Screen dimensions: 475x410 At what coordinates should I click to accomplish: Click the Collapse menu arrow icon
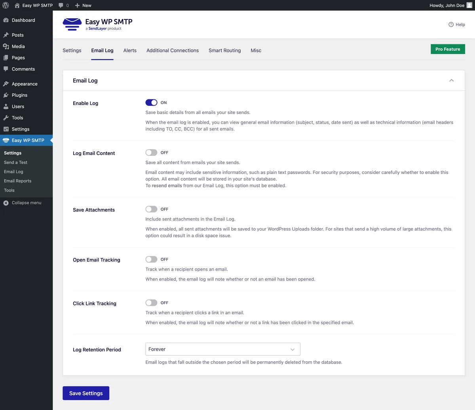coord(6,203)
